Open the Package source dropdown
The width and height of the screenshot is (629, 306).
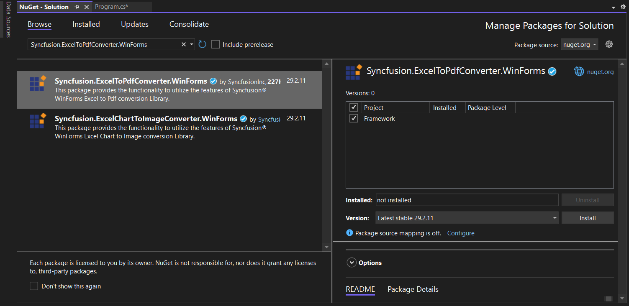tap(579, 45)
